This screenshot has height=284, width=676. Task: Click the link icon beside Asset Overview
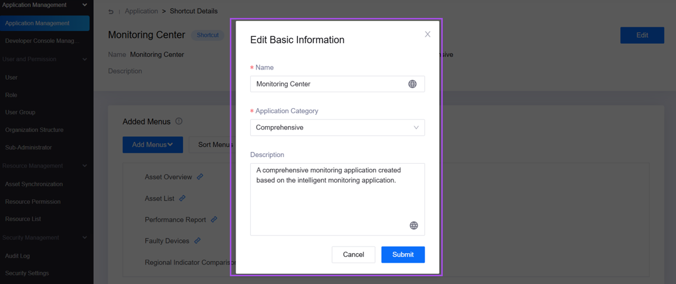pos(200,177)
